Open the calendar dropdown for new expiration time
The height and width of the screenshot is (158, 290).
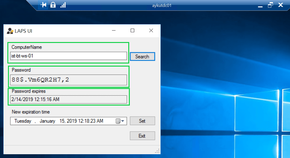121,121
